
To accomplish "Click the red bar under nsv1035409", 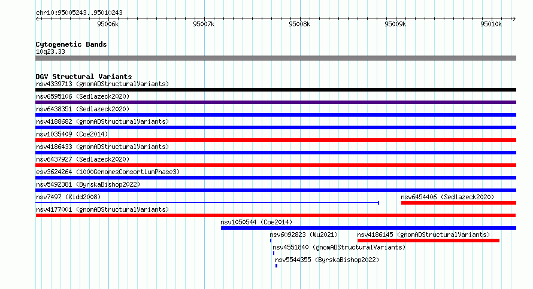I will pos(275,140).
